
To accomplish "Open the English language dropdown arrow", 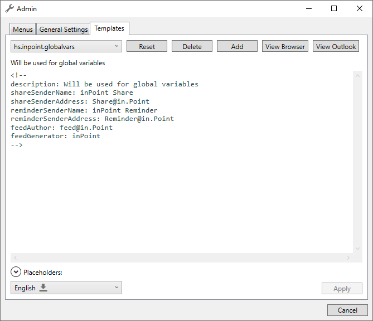I will click(x=117, y=288).
